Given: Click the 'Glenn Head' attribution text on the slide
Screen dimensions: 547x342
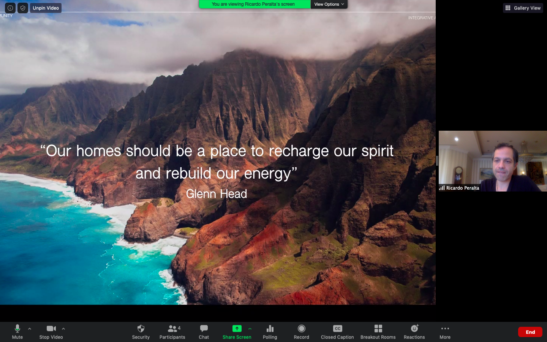Looking at the screenshot, I should [x=217, y=194].
